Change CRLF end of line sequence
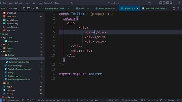The height and width of the screenshot is (102, 182). pos(117,100)
